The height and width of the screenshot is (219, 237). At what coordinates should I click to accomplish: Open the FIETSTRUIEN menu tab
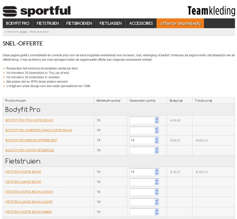[x=48, y=23]
